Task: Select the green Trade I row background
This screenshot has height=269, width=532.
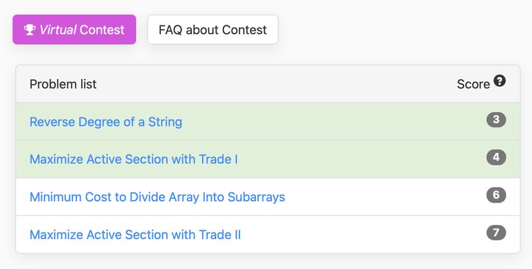Action: pyautogui.click(x=268, y=159)
